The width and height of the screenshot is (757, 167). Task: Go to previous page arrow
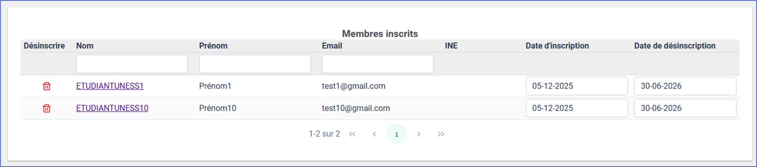tap(374, 134)
